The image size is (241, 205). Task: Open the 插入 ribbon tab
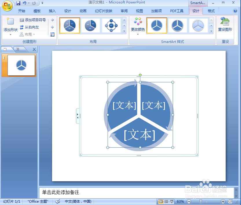[x=52, y=11]
